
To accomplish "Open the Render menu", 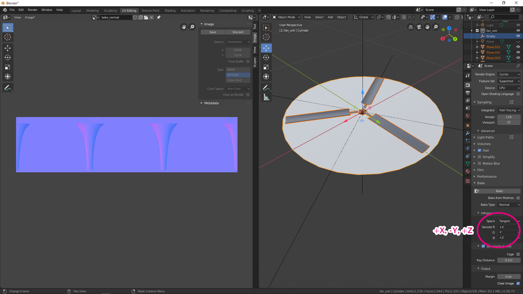I will [32, 10].
